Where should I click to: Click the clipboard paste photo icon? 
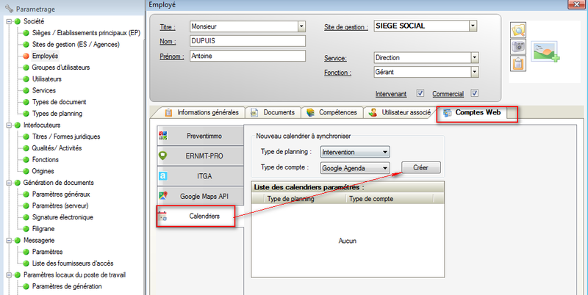pyautogui.click(x=518, y=64)
